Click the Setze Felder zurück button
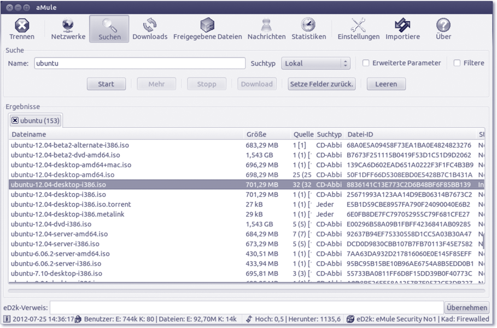 [x=322, y=84]
